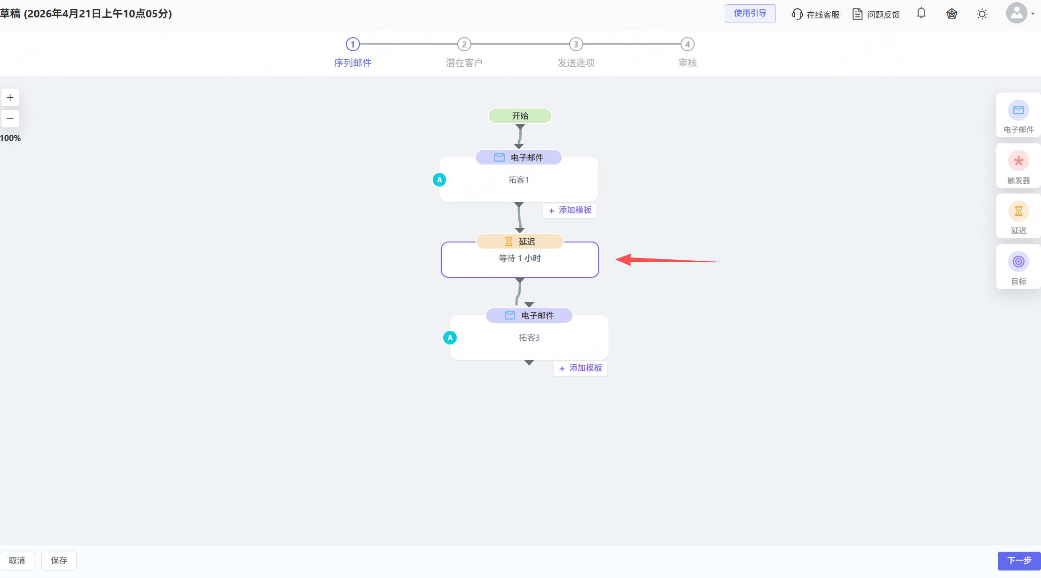The image size is (1041, 578).
Task: Open the notification bell
Action: [x=921, y=13]
